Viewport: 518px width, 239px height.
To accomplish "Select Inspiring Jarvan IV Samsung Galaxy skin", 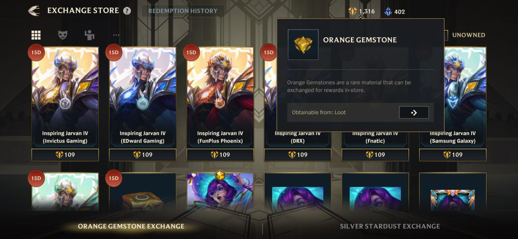I will point(453,97).
